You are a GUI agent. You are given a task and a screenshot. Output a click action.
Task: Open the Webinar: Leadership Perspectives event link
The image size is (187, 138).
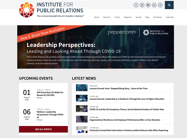click(50, 115)
